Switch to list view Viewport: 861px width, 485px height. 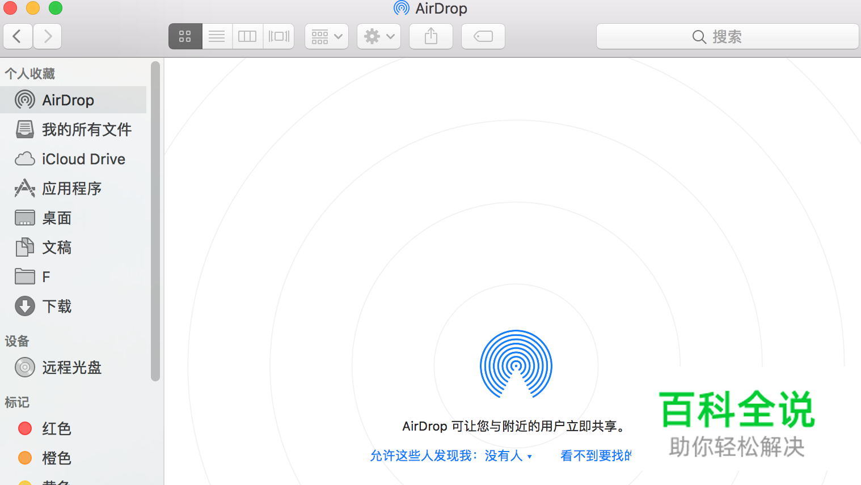tap(217, 37)
